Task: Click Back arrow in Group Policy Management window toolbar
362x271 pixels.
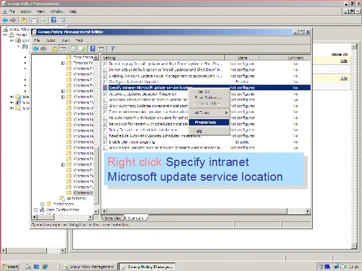Action: (5, 20)
